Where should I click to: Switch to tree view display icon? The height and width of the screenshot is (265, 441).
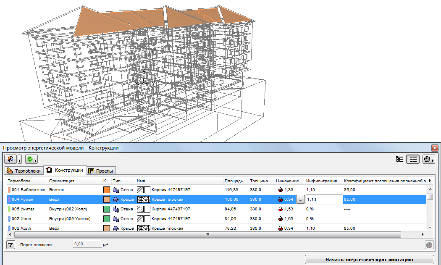(399, 159)
